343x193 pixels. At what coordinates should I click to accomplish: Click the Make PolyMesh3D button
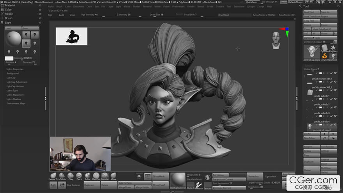click(324, 29)
